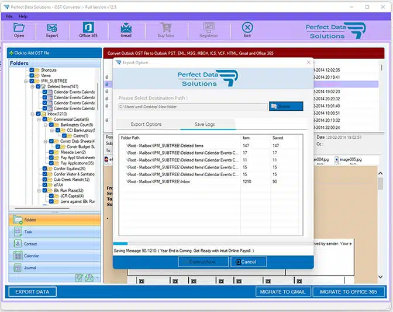Select the Root Mailbox Inbox log row
Image resolution: width=393 pixels, height=312 pixels.
(209, 182)
